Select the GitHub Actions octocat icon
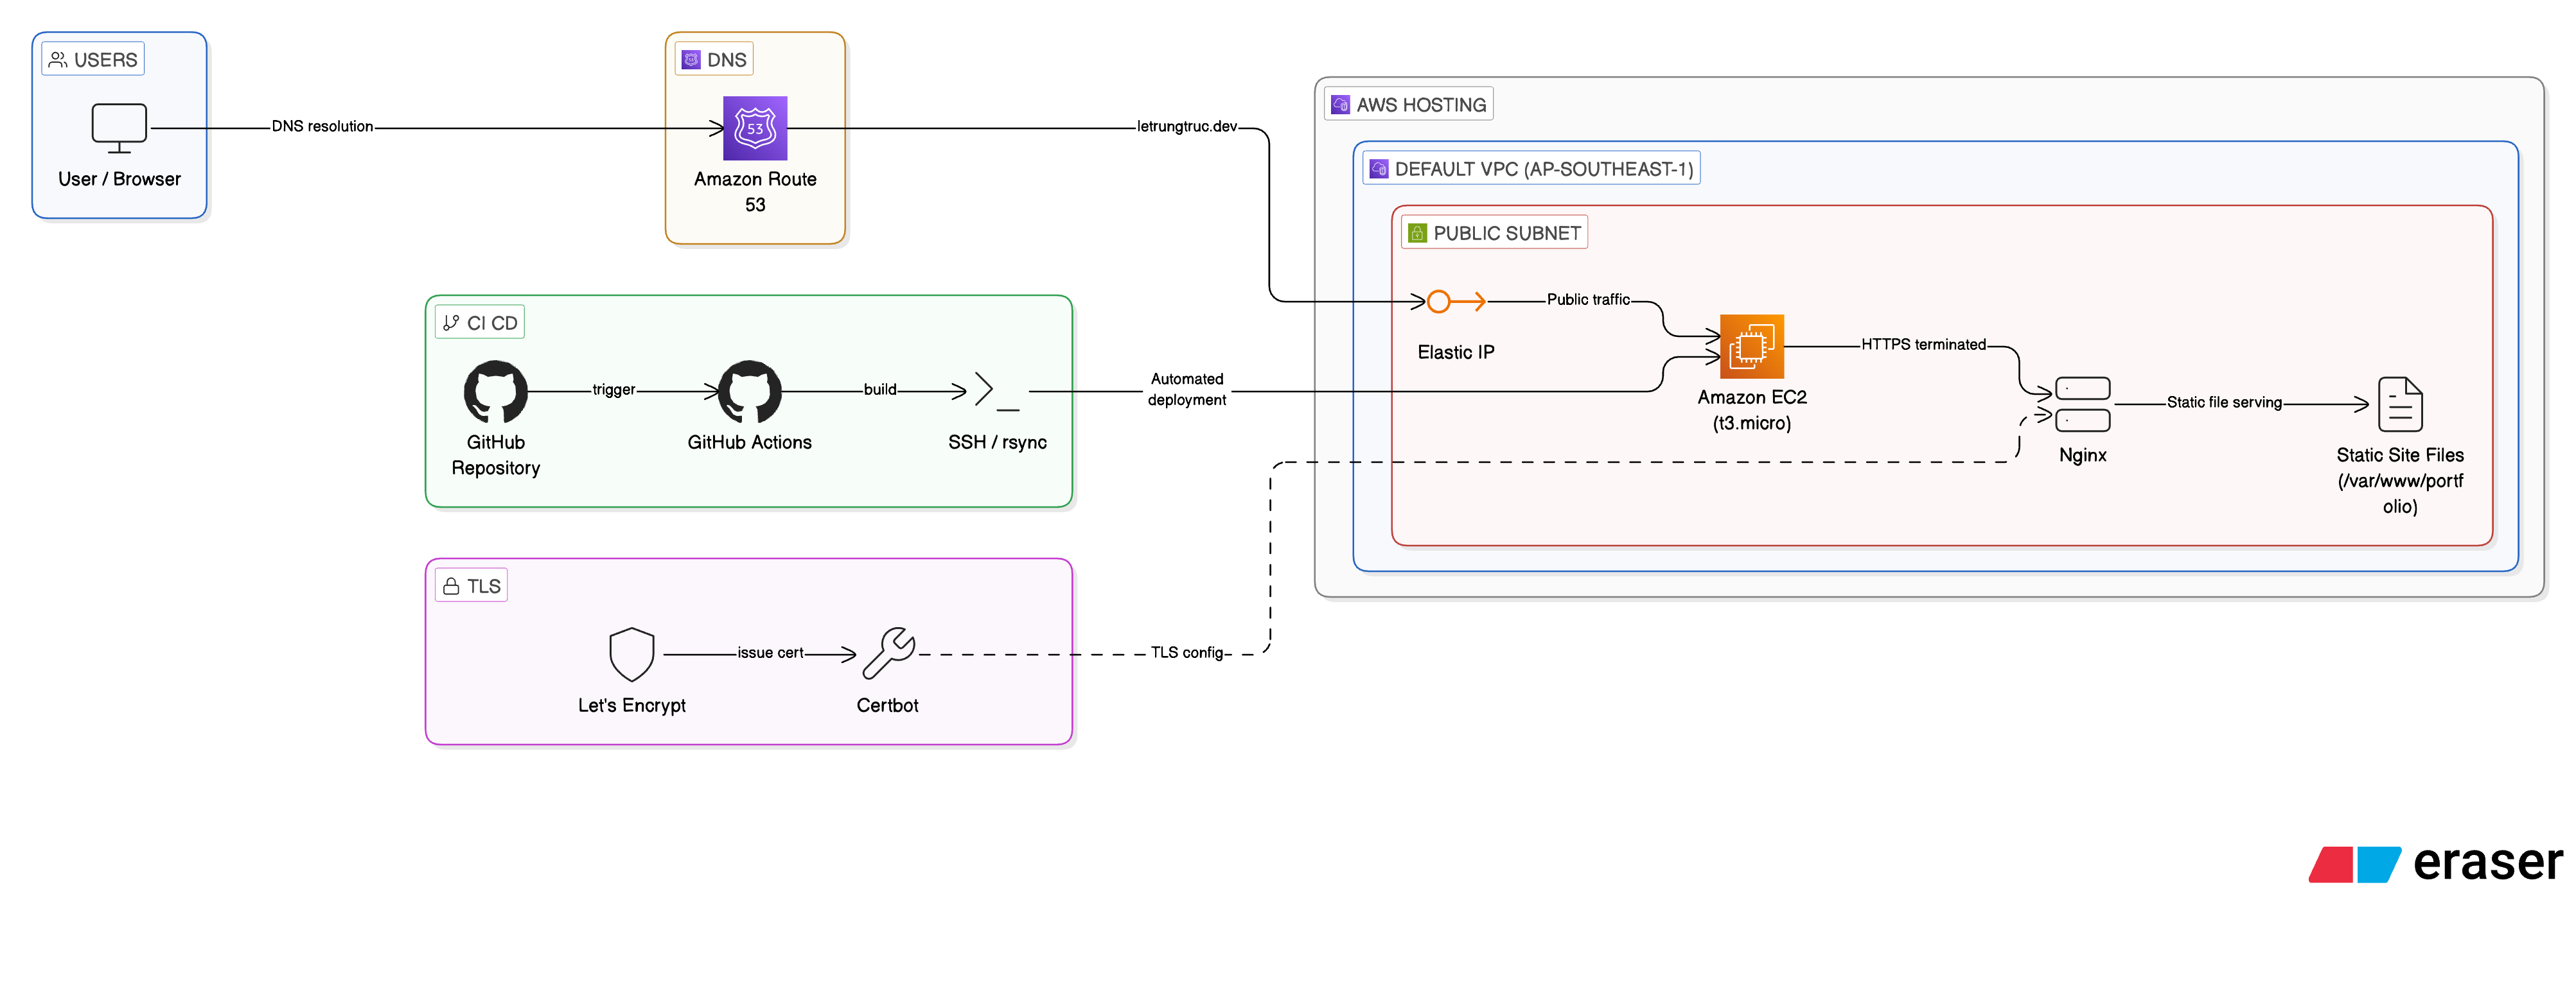 (x=749, y=392)
